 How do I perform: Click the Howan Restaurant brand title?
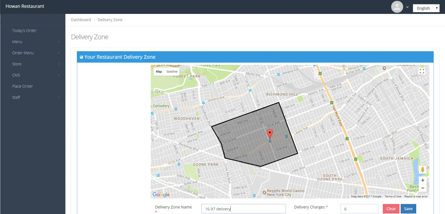[x=25, y=6]
